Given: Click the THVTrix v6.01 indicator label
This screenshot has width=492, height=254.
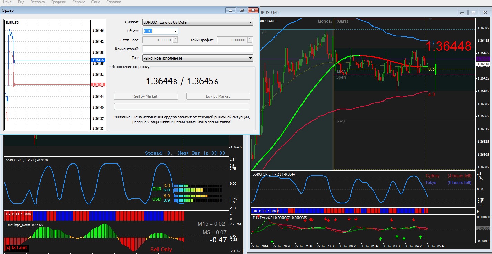Looking at the screenshot, I should tap(280, 218).
